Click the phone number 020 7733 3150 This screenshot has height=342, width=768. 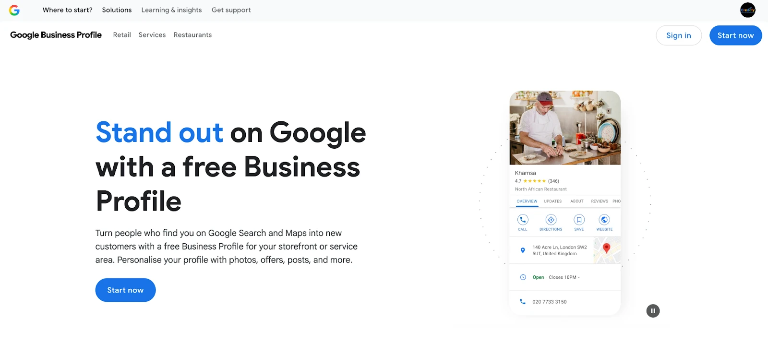click(x=549, y=302)
